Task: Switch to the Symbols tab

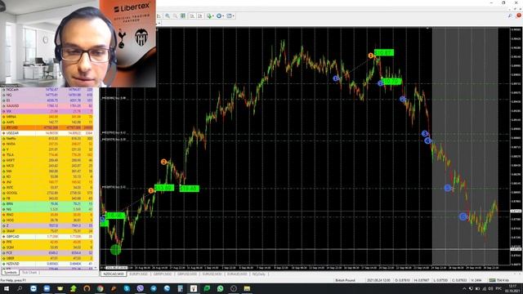Action: tap(10, 273)
